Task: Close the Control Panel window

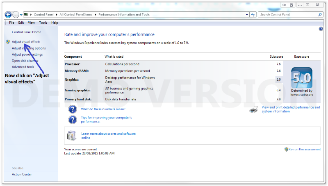Action: coord(317,5)
